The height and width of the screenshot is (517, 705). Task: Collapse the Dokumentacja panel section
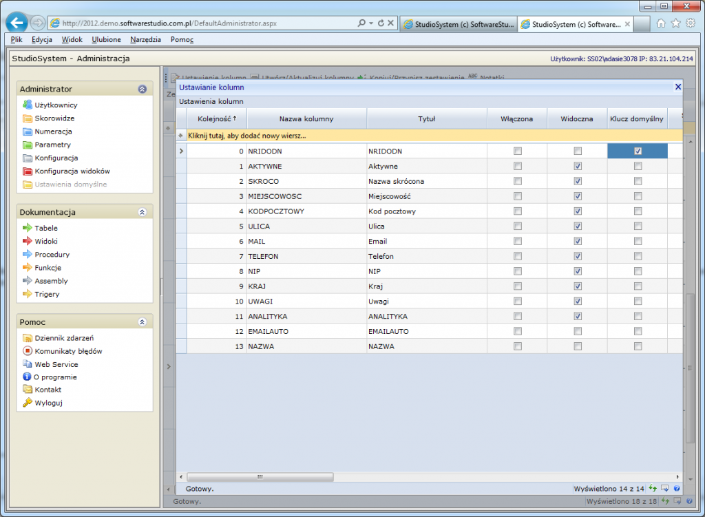pyautogui.click(x=142, y=213)
